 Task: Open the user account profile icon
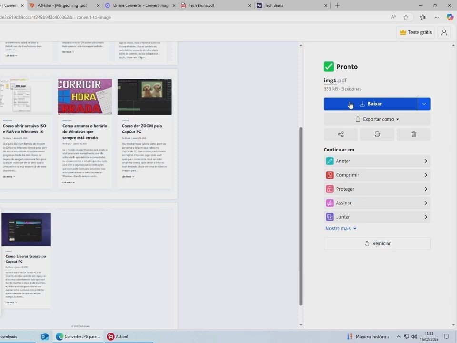[444, 32]
